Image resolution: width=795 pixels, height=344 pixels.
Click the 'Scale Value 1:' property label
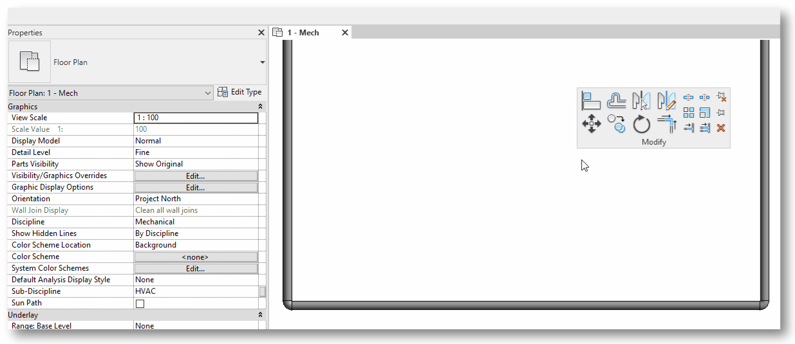pos(37,129)
